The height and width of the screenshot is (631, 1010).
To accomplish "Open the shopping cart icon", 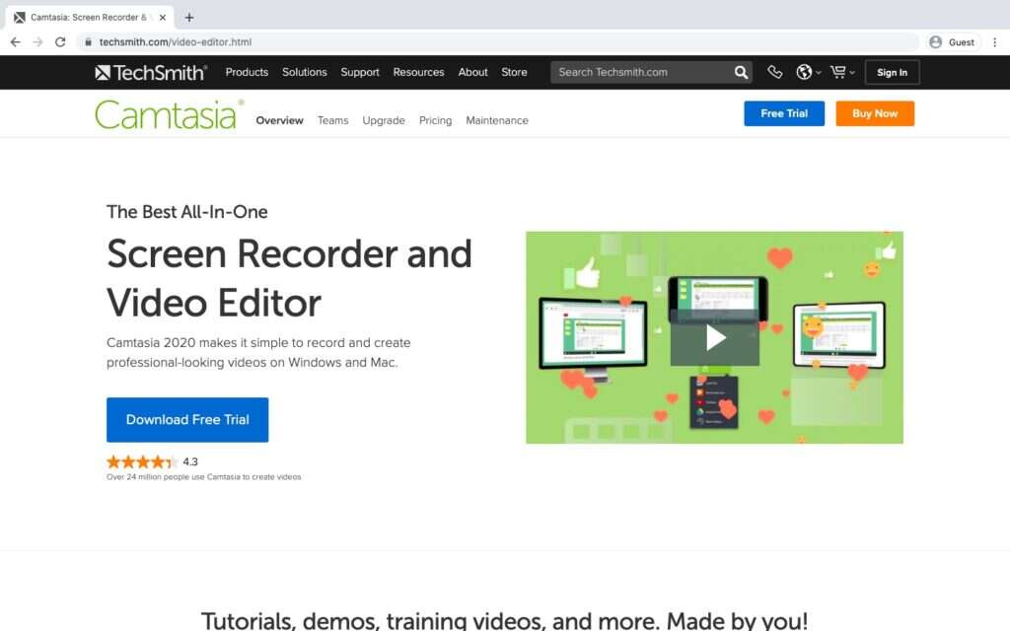I will tap(837, 71).
